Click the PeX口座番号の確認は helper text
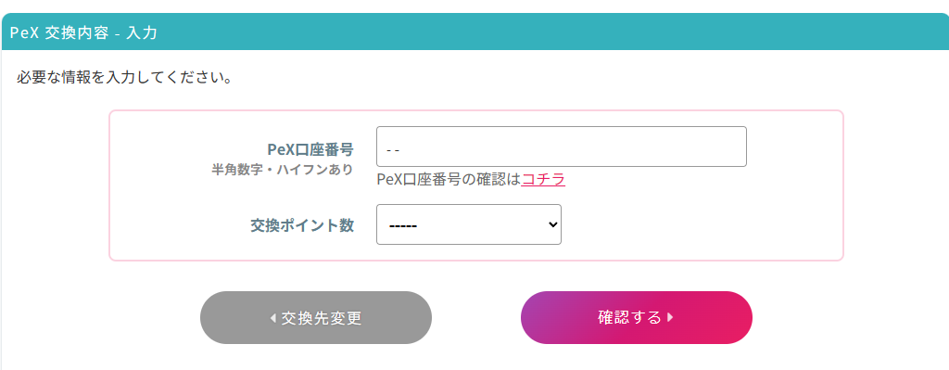 (449, 179)
